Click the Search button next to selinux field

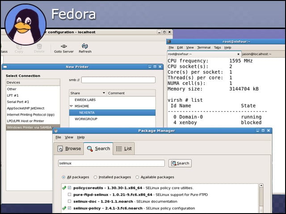tap(180, 163)
